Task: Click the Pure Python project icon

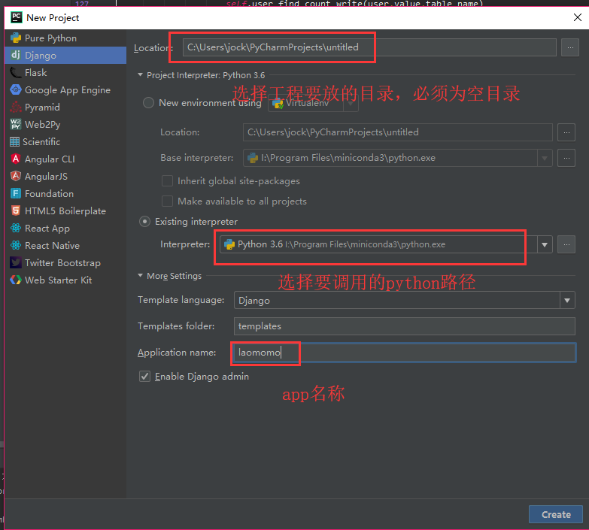Action: click(x=15, y=38)
